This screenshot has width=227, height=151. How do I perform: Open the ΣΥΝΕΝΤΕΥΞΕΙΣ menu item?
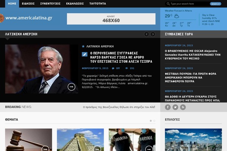coord(50,4)
